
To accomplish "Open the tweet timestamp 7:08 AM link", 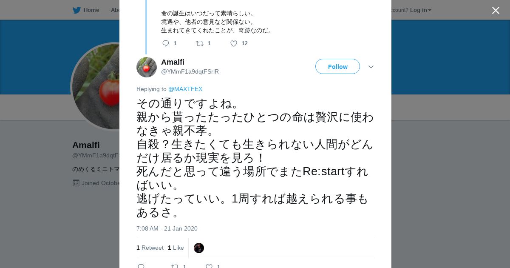I will click(167, 228).
